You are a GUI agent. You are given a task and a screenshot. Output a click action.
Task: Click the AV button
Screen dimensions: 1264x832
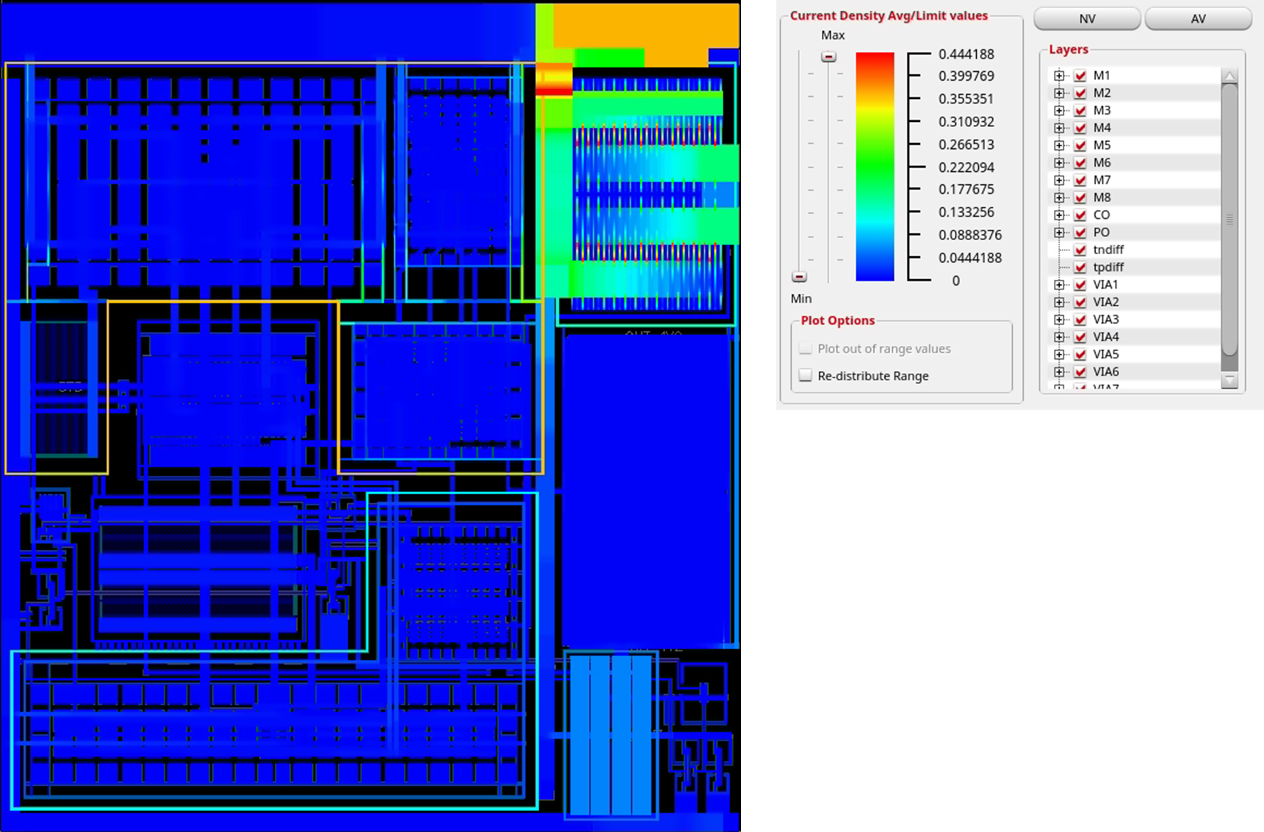[x=1198, y=18]
